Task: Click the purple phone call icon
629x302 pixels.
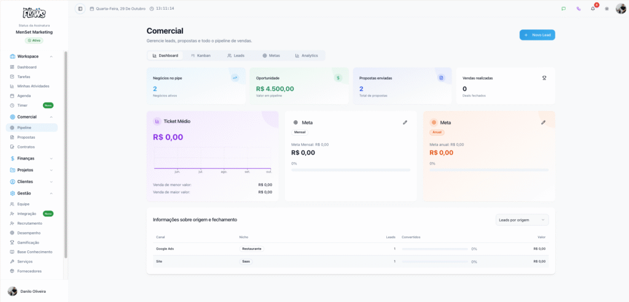Action: 578,9
